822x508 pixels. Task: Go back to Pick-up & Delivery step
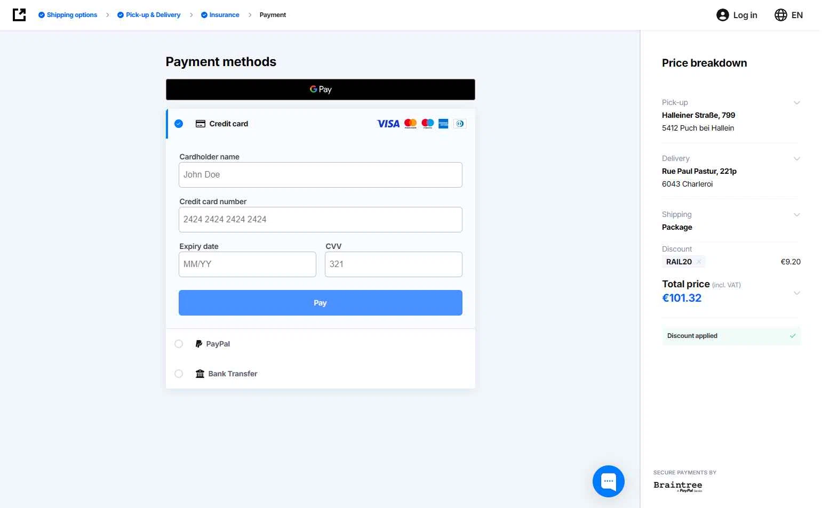(149, 15)
